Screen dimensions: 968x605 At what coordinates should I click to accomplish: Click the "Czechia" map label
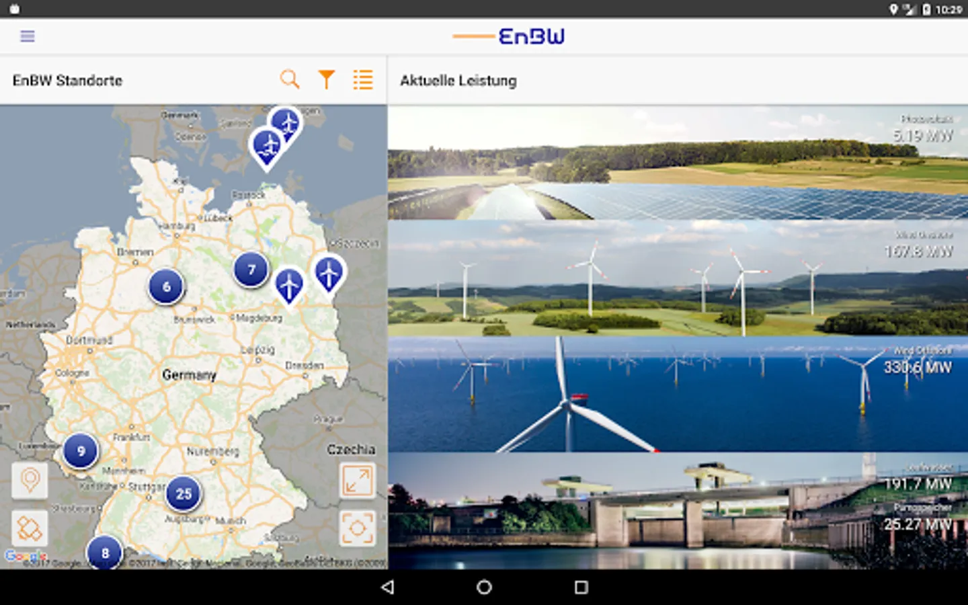[x=351, y=449]
